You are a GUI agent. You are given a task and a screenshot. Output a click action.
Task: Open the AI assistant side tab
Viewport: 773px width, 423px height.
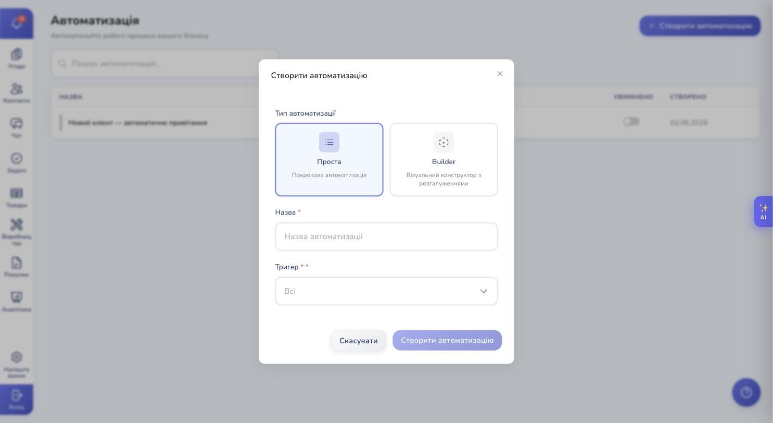[763, 211]
